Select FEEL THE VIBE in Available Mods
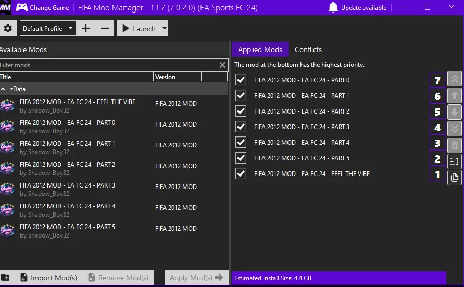This screenshot has width=464, height=287. click(x=114, y=106)
